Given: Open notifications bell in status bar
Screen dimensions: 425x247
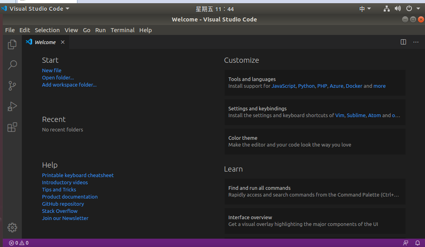Looking at the screenshot, I should pyautogui.click(x=417, y=243).
